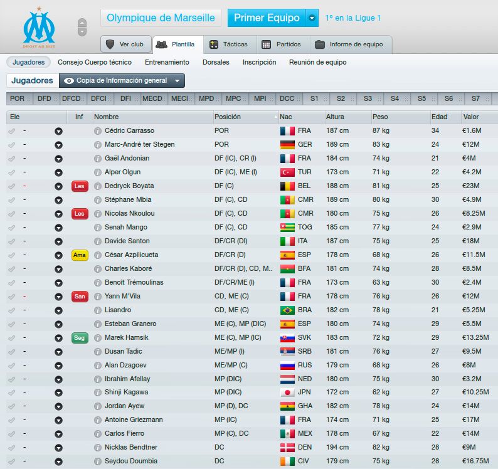The height and width of the screenshot is (469, 498).
Task: Open selection dropdown arrow for Senah Mango
Action: click(x=58, y=228)
